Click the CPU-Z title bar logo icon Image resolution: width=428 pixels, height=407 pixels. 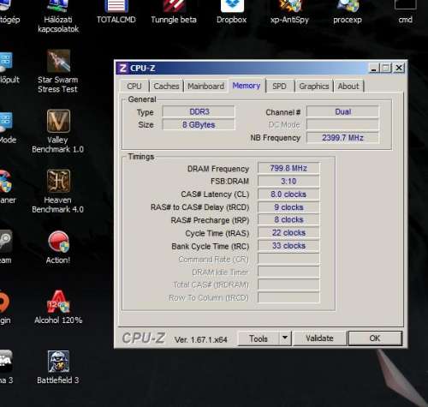point(123,69)
